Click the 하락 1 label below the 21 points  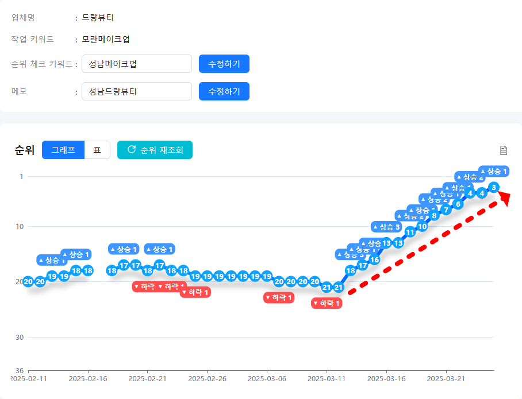pyautogui.click(x=327, y=303)
